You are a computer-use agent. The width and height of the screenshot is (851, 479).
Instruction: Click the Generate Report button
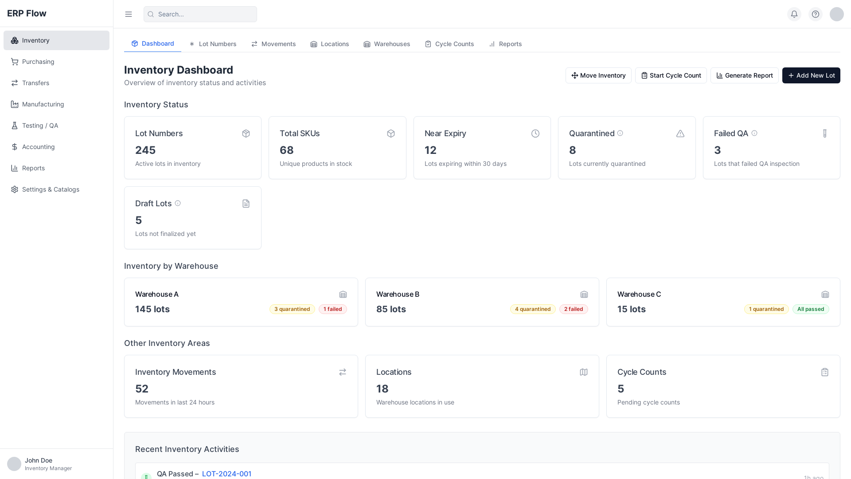[x=745, y=75]
